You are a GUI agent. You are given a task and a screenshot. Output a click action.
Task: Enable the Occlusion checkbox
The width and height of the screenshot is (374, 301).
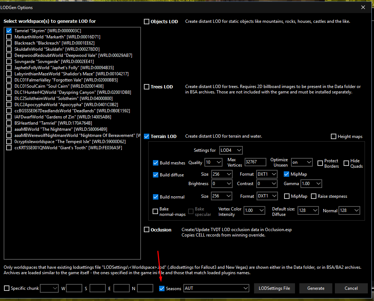[x=146, y=230]
